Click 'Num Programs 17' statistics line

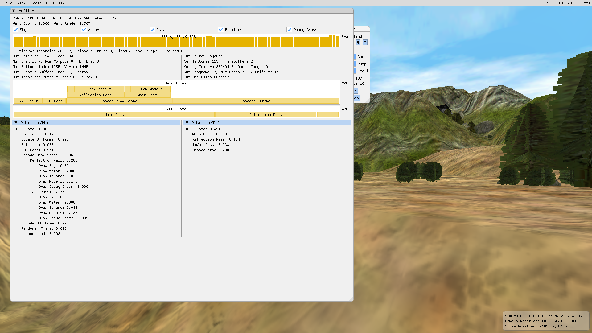click(x=231, y=72)
